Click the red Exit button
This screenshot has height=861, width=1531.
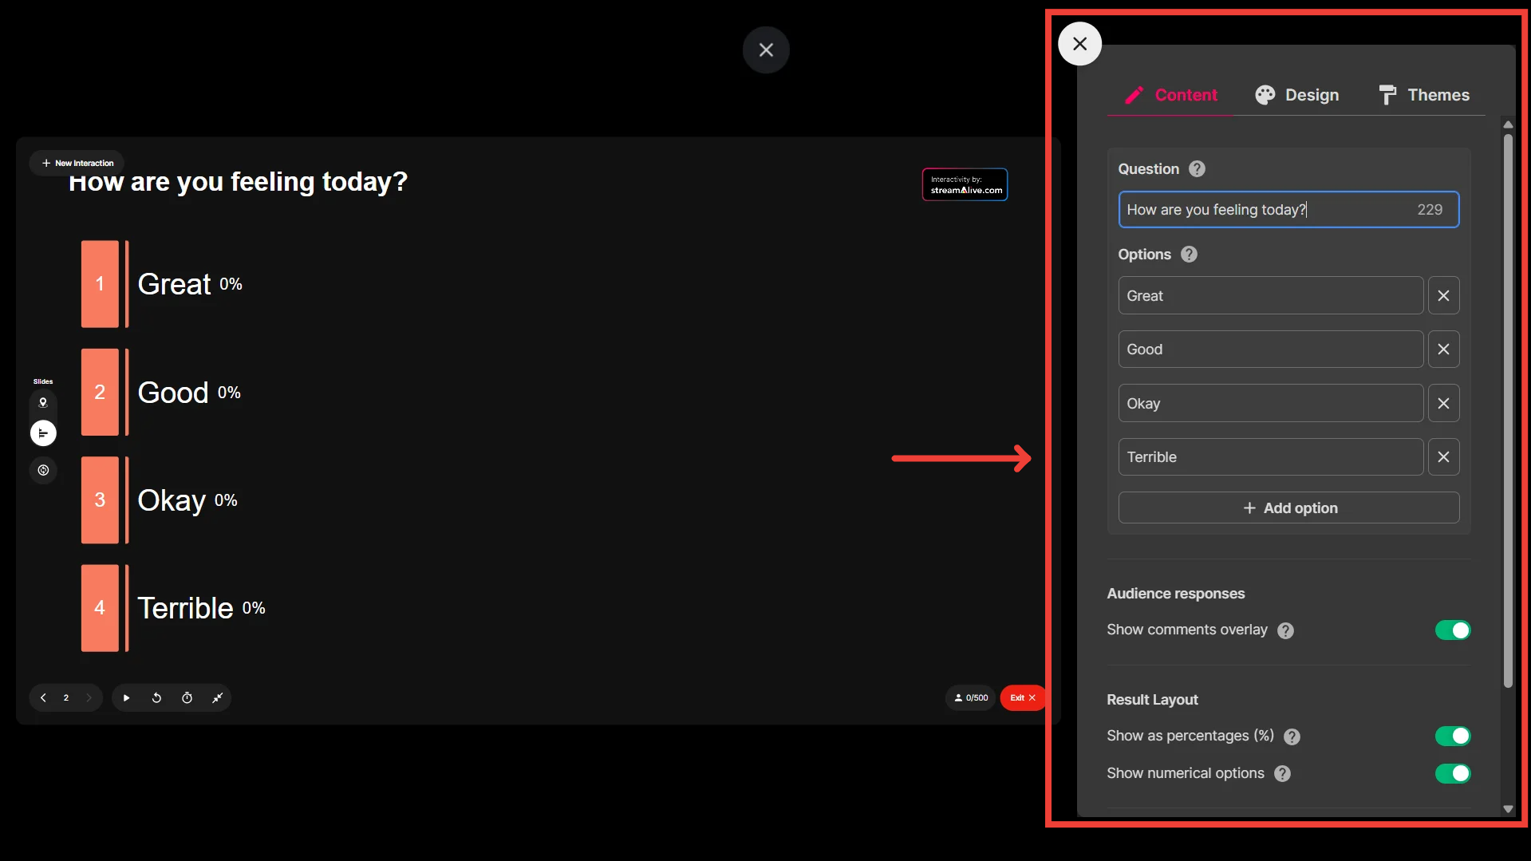[x=1022, y=698]
